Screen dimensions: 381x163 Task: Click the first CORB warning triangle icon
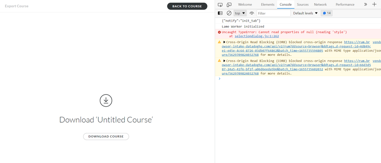point(219,42)
